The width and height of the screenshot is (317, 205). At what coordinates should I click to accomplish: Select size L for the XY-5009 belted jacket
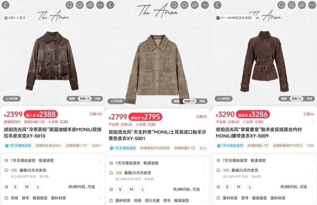250,187
